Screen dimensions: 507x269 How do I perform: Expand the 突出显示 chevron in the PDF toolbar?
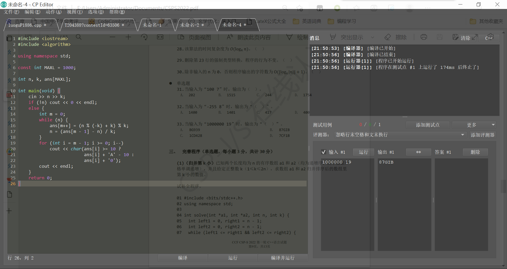coord(373,37)
